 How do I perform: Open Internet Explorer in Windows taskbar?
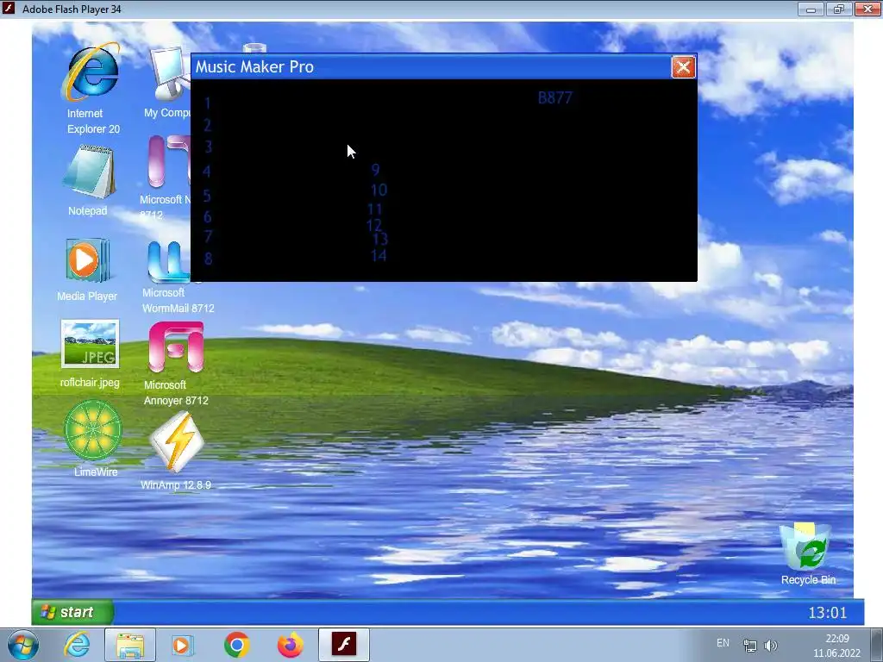77,645
